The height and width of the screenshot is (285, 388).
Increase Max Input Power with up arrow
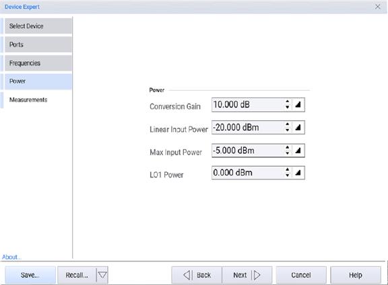point(287,147)
